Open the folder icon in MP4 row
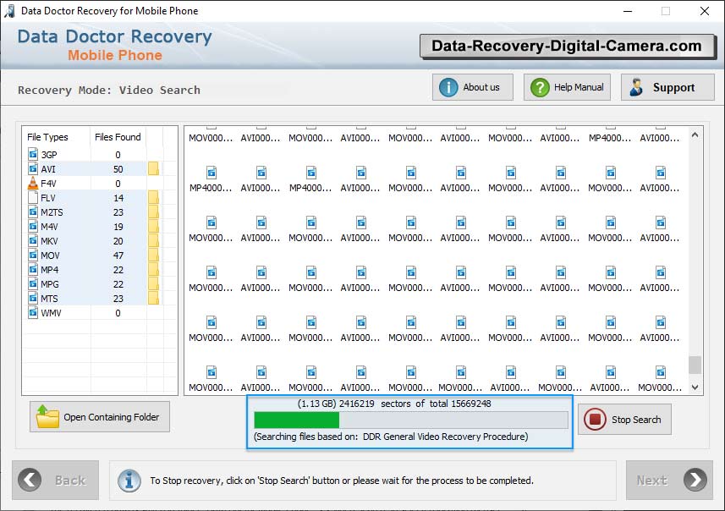725x511 pixels. pyautogui.click(x=153, y=269)
